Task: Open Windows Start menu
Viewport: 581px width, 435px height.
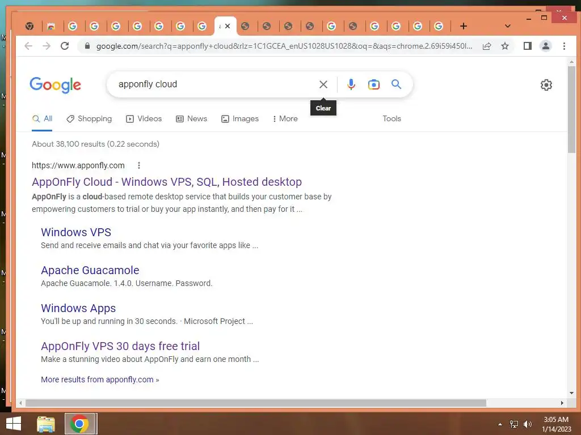Action: pos(14,424)
